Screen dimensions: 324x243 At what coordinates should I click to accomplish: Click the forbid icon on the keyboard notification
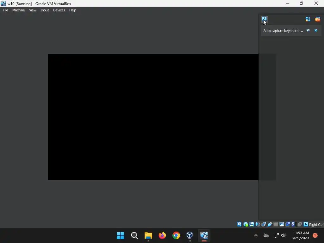click(x=308, y=30)
